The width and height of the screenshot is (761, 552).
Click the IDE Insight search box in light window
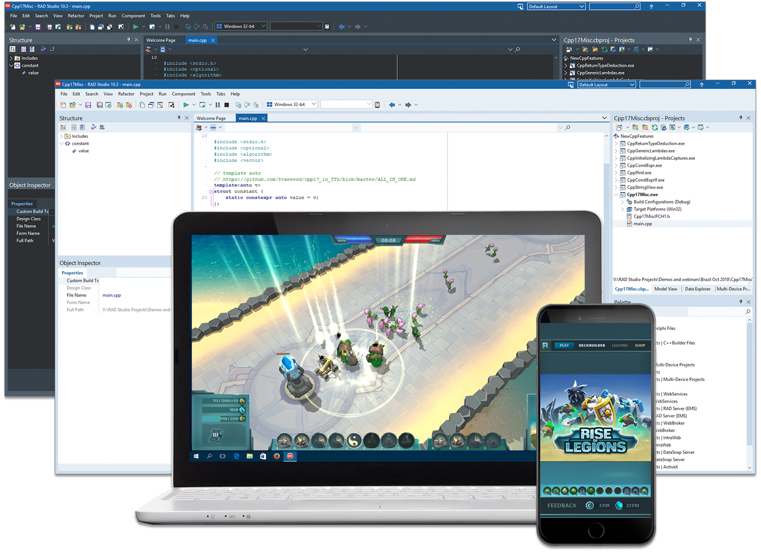tap(665, 85)
